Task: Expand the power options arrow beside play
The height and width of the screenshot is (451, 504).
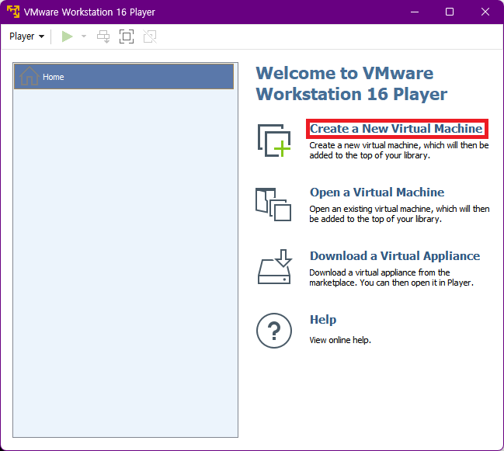Action: (x=84, y=36)
